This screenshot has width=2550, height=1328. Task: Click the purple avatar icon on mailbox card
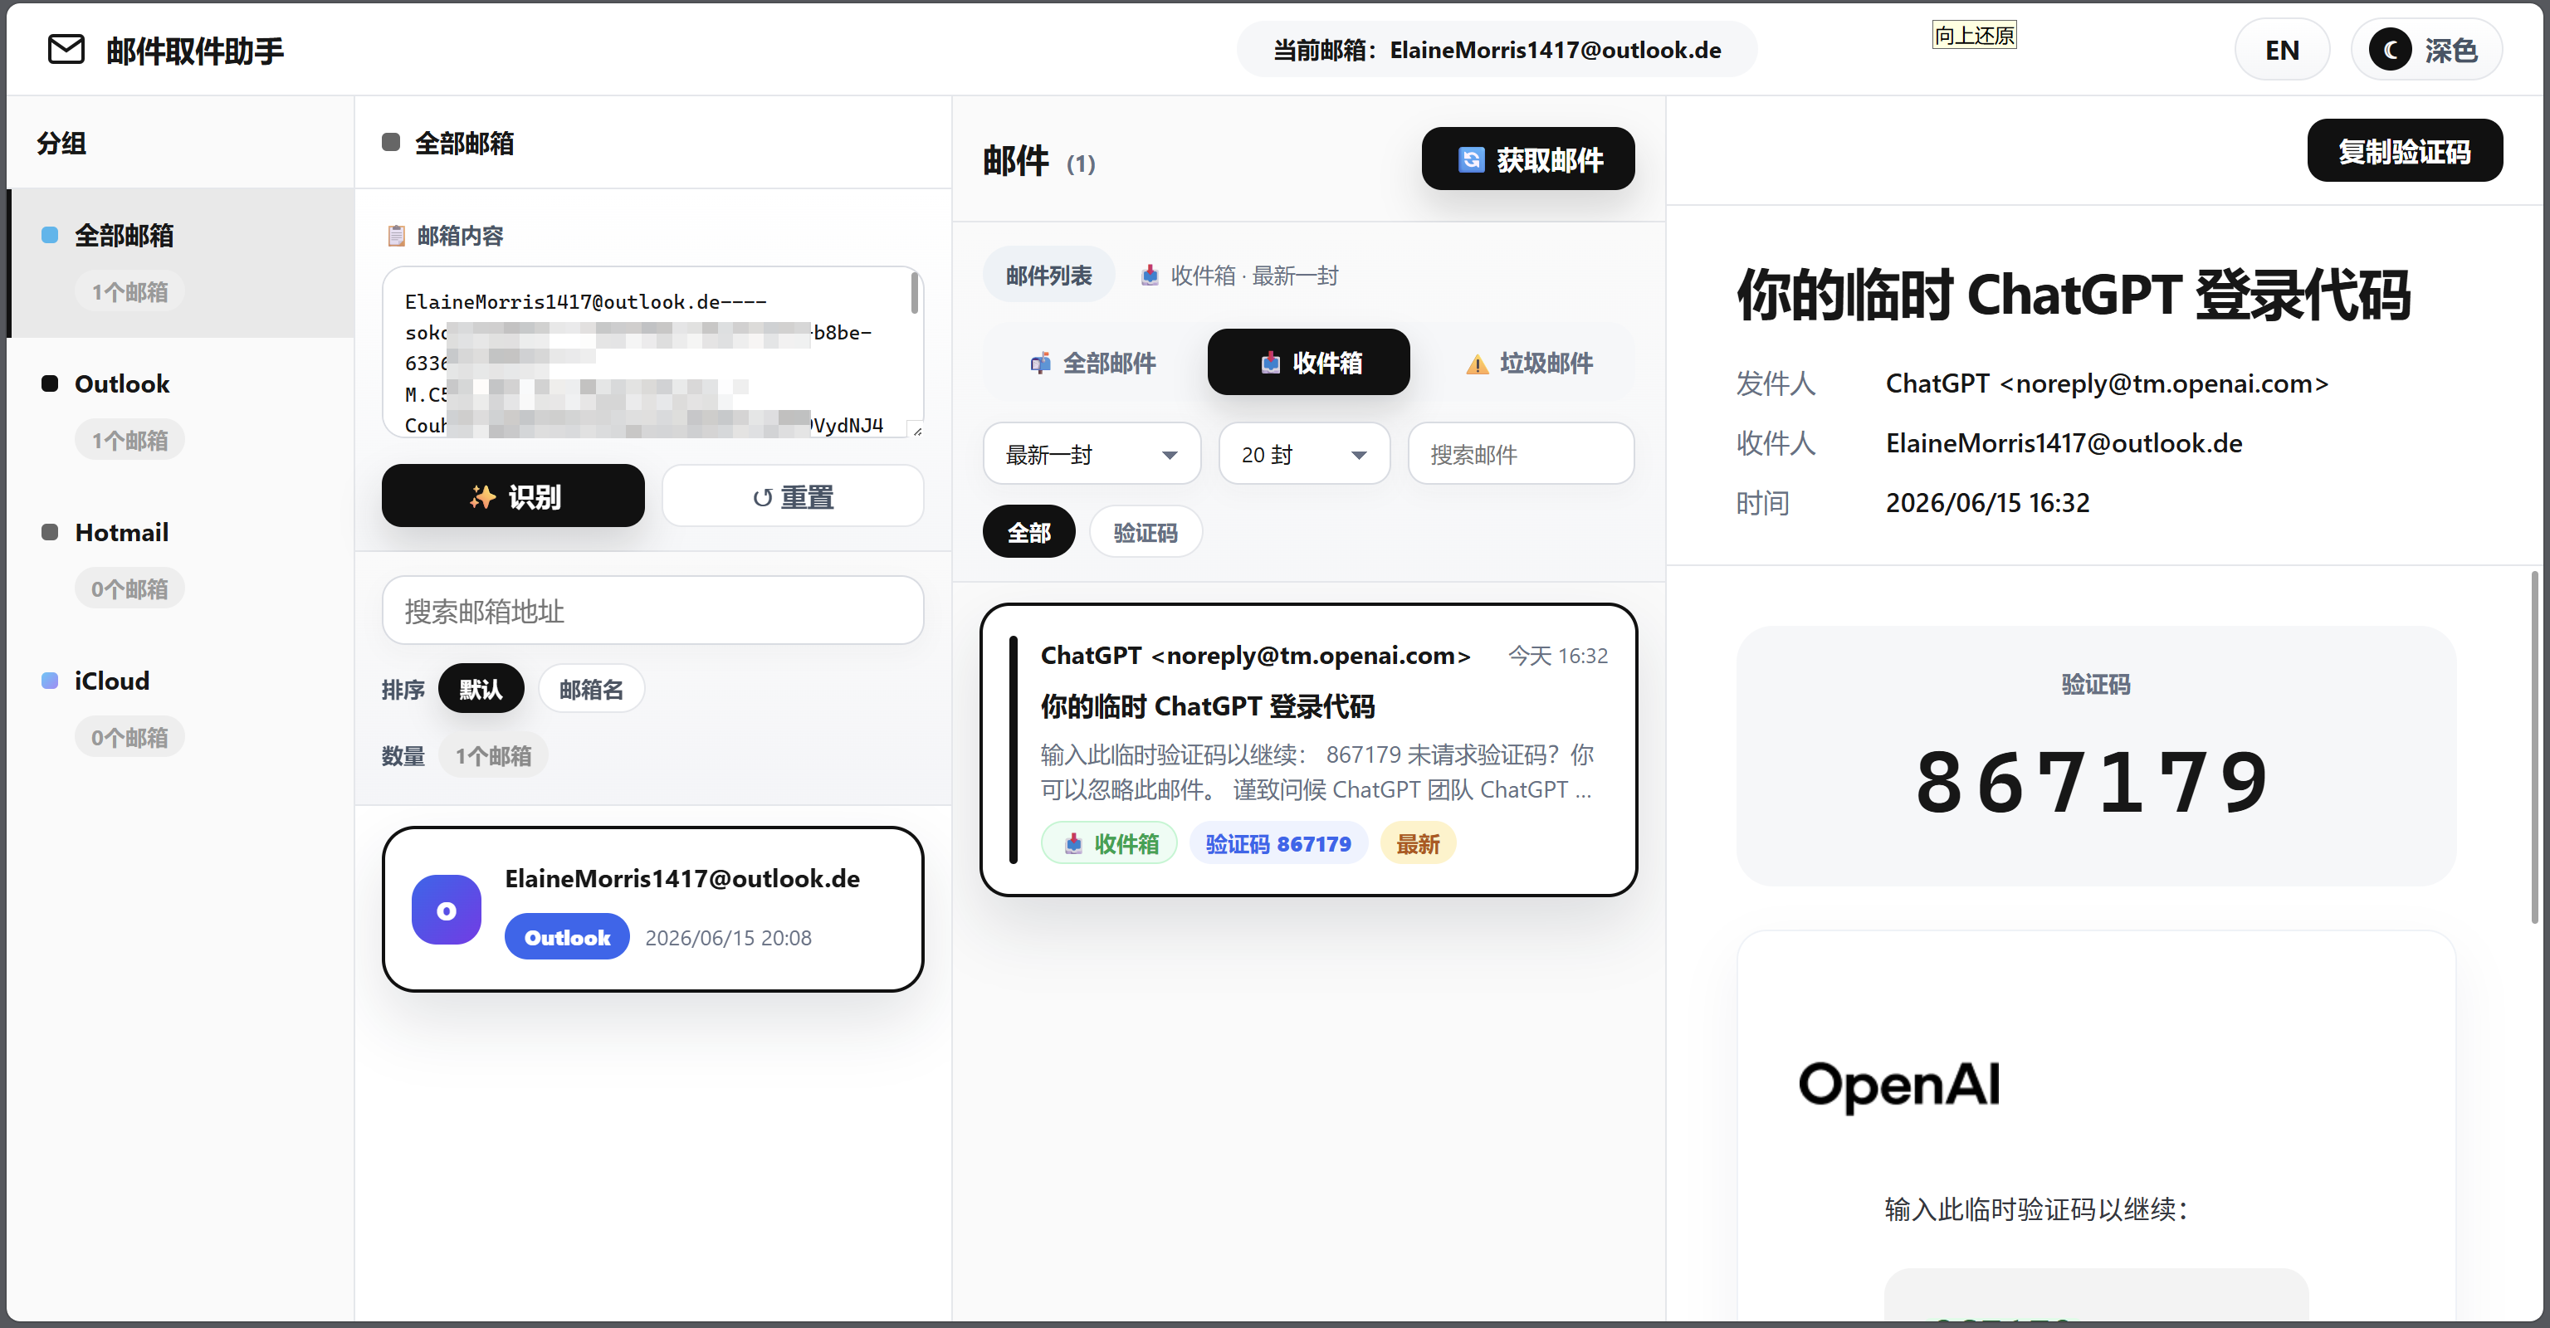pyautogui.click(x=447, y=910)
